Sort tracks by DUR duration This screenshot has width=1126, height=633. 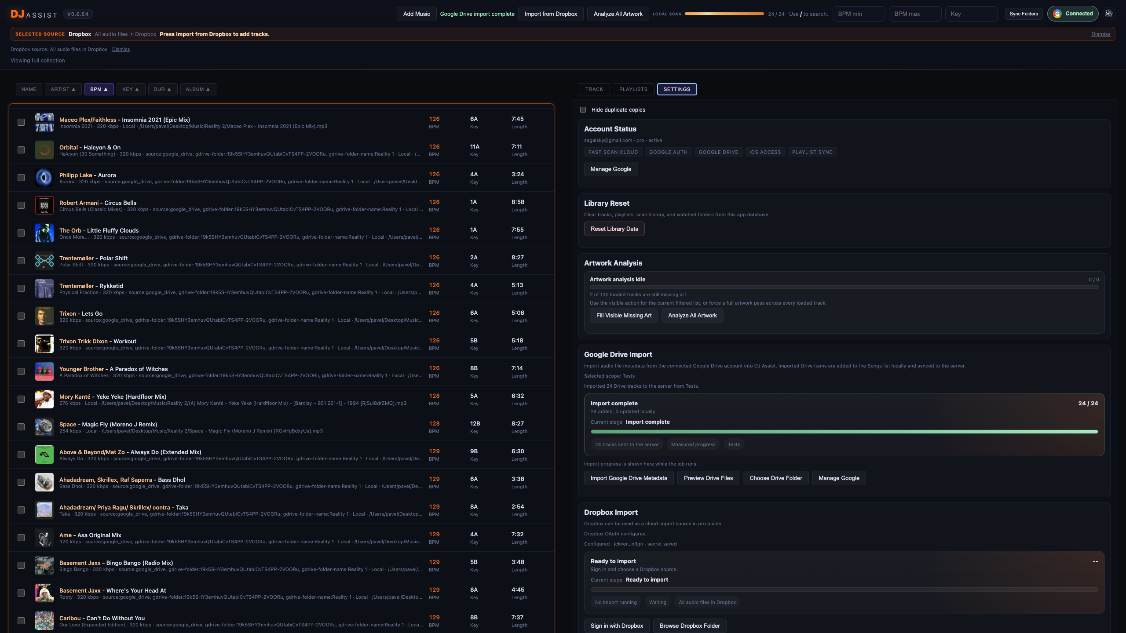pyautogui.click(x=162, y=89)
